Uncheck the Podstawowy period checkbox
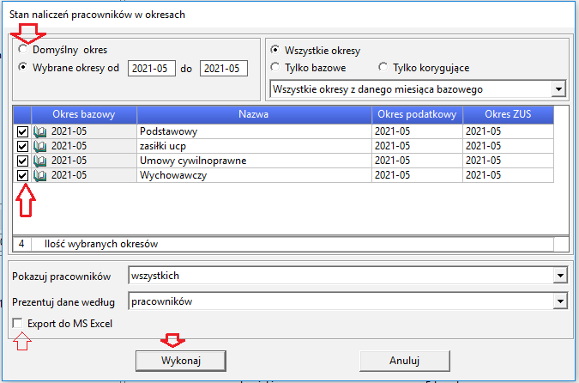This screenshot has height=383, width=579. tap(22, 131)
